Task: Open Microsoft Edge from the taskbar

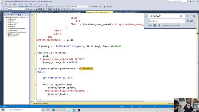Action: [x=53, y=110]
